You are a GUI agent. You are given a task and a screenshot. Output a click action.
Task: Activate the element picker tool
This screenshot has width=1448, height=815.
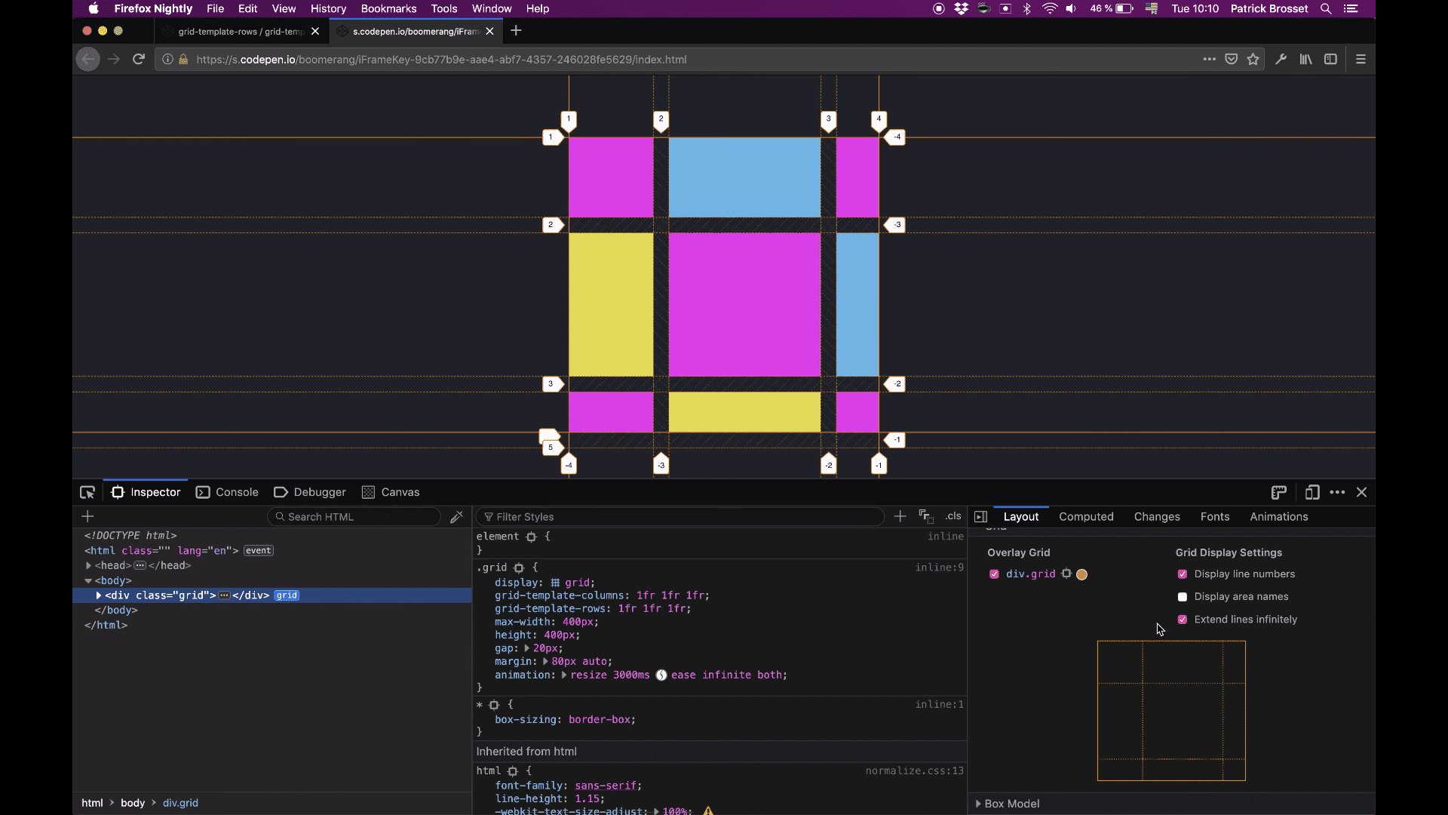coord(87,493)
